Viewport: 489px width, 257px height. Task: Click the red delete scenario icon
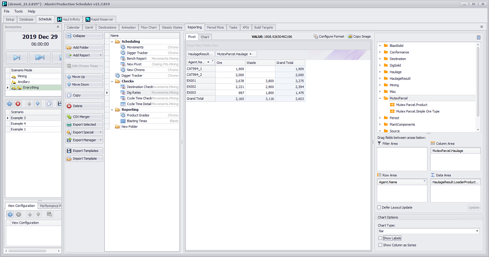pos(18,104)
